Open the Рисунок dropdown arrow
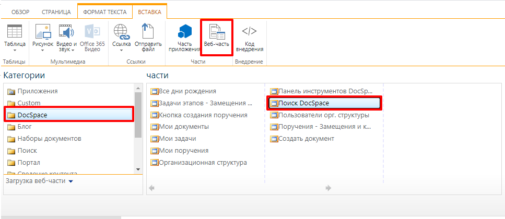505x219 pixels. click(43, 50)
